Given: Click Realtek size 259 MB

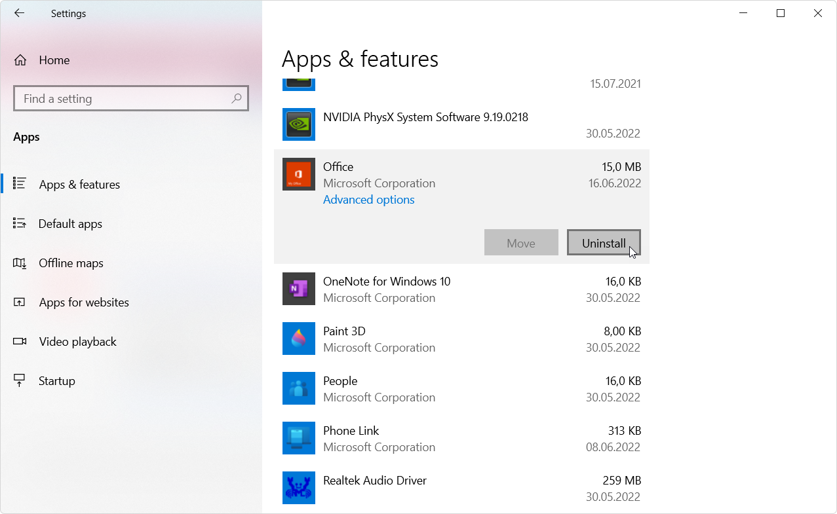Looking at the screenshot, I should pos(621,481).
